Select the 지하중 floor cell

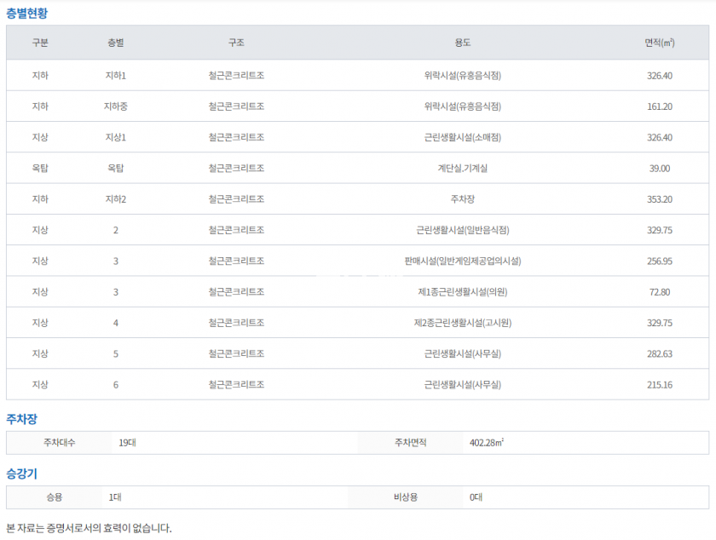pos(116,106)
